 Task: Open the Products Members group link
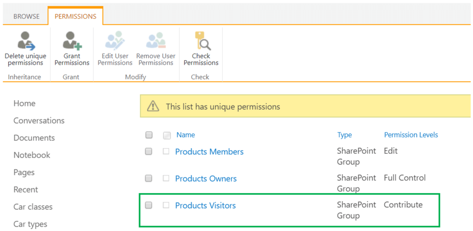coord(209,152)
